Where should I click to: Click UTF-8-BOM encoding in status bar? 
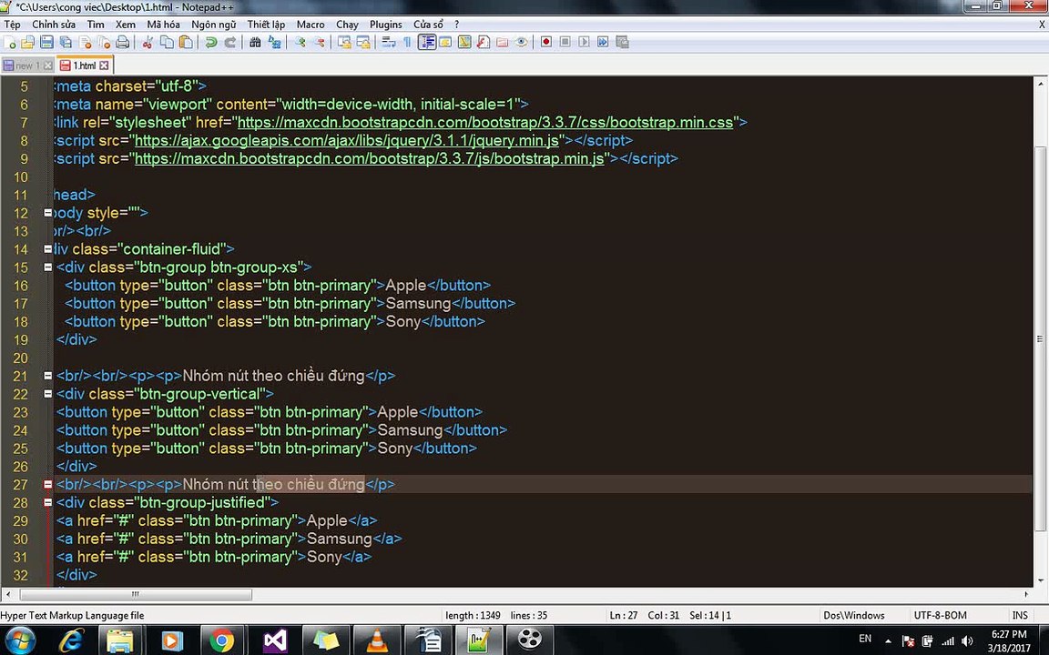coord(940,616)
